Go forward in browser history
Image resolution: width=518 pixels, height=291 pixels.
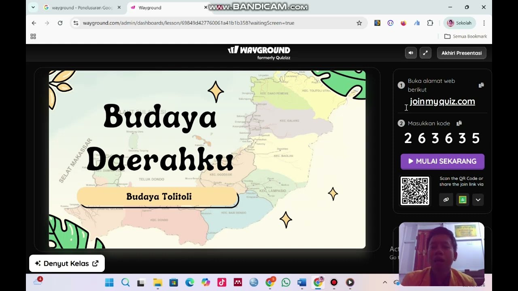(x=47, y=23)
